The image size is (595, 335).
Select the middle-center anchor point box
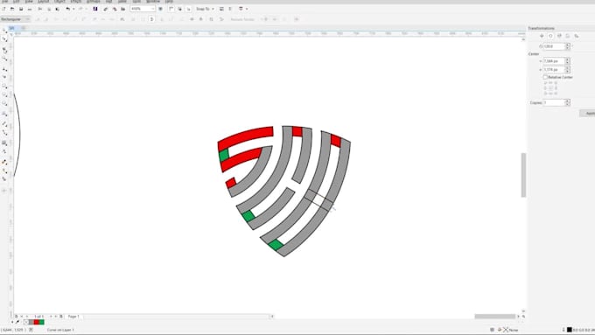(x=550, y=88)
